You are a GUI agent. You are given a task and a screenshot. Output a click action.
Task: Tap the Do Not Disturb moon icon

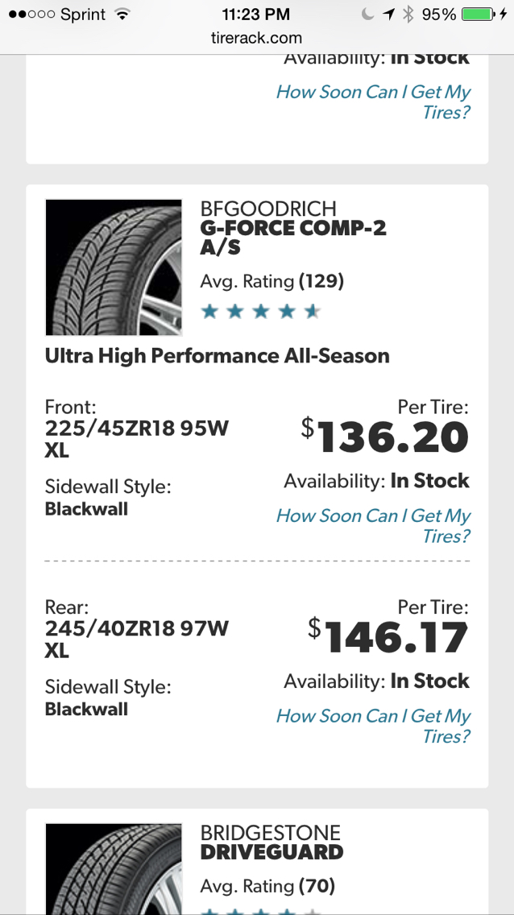point(367,14)
